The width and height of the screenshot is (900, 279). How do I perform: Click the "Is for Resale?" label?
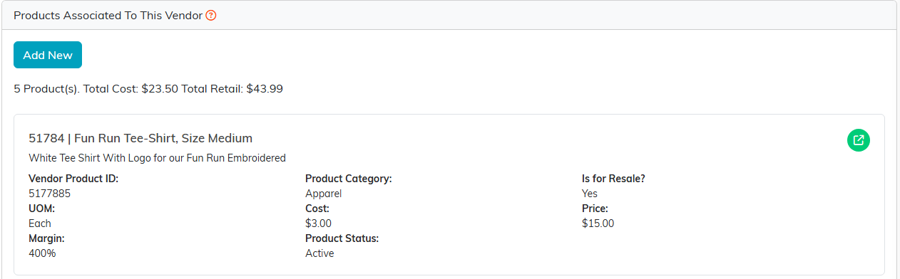point(613,179)
